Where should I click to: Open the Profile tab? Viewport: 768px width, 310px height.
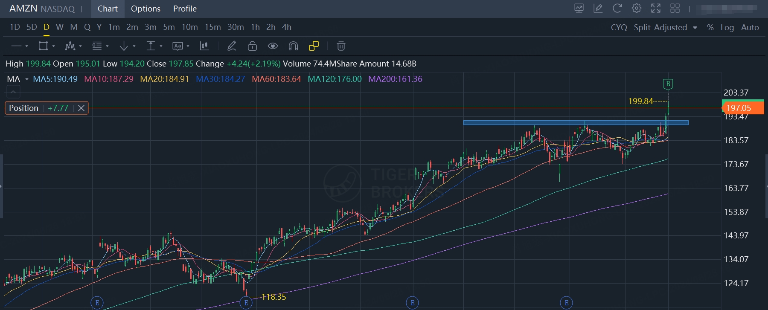click(x=185, y=9)
